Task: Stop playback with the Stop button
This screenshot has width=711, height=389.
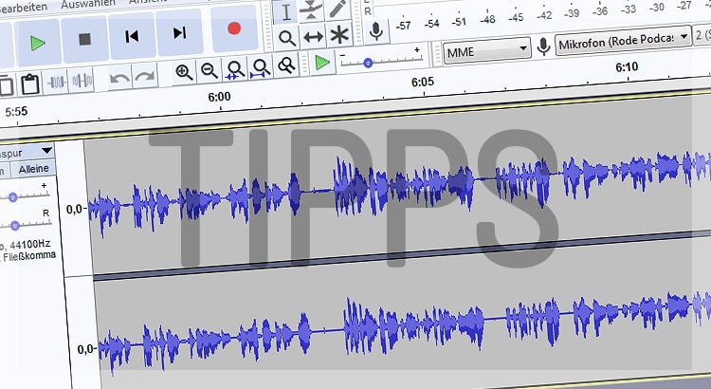Action: click(84, 40)
